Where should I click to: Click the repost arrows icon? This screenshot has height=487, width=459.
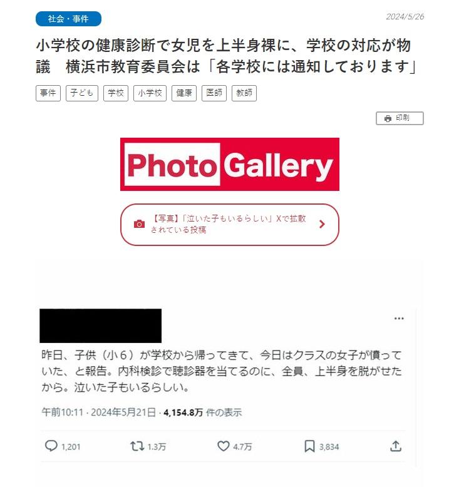[137, 446]
